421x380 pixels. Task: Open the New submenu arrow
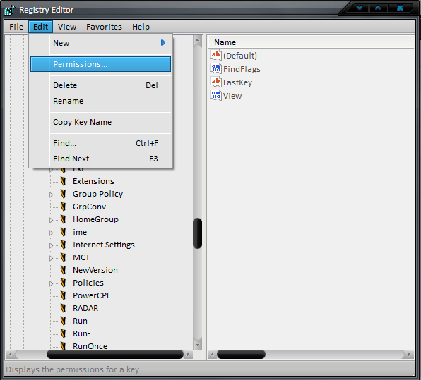(x=163, y=43)
